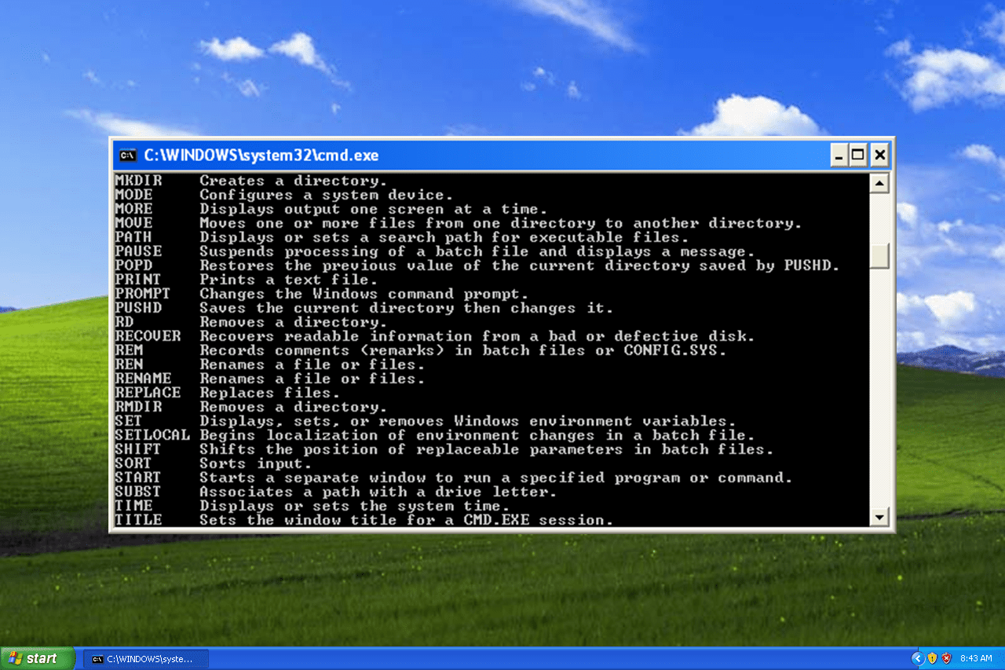Open the Start menu
1005x670 pixels.
(37, 658)
